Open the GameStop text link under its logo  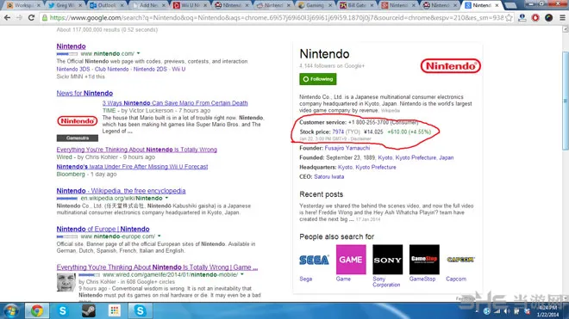tap(422, 279)
